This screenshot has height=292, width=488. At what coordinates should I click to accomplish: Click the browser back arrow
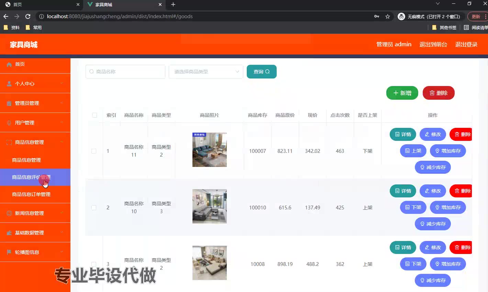[6, 16]
